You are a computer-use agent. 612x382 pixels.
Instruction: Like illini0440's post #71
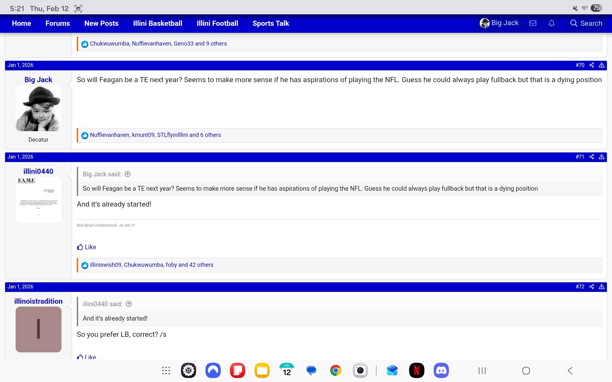[86, 247]
